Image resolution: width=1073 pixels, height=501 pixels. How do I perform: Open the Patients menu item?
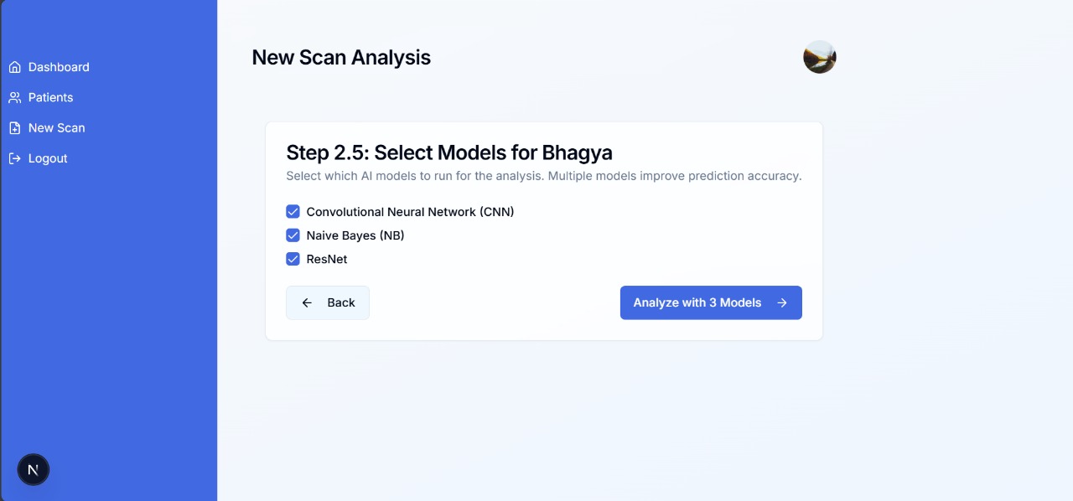pyautogui.click(x=50, y=97)
